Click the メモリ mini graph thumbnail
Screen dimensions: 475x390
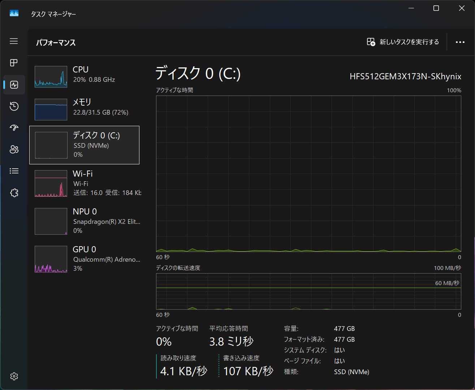(51, 110)
